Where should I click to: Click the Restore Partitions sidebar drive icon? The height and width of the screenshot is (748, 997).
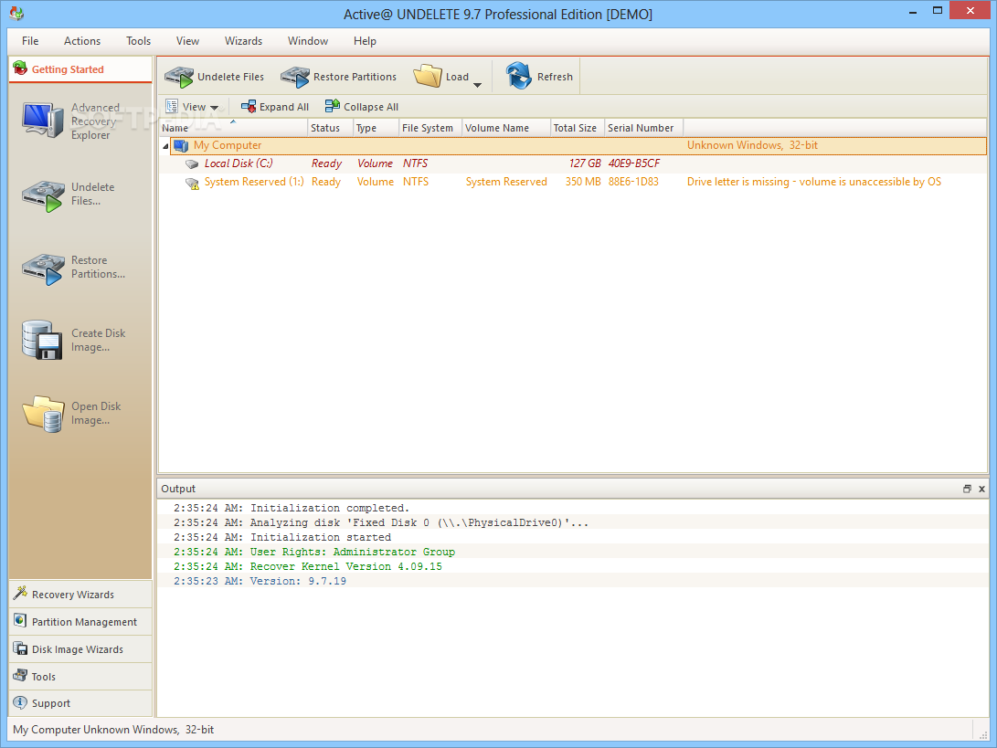[43, 269]
